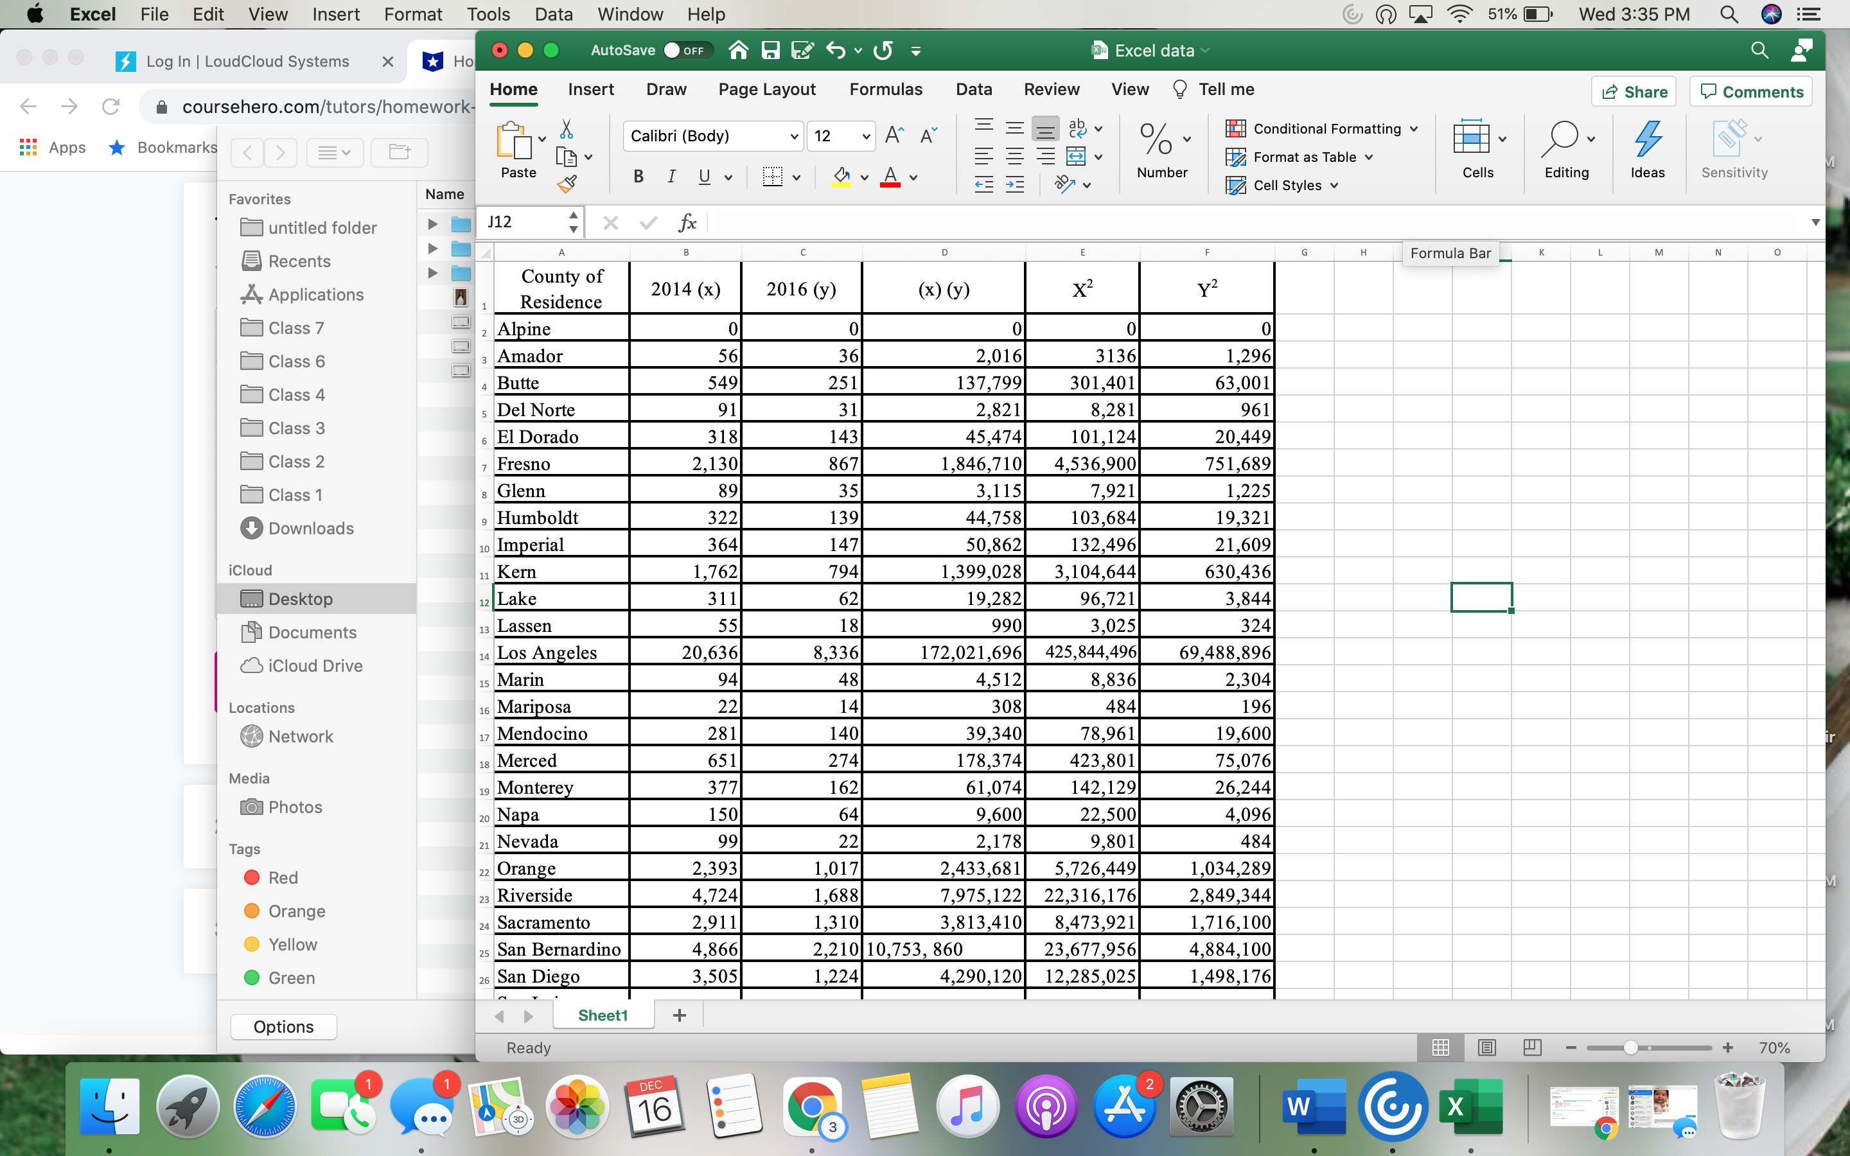
Task: Click the Copy icon in the ribbon
Action: (x=566, y=157)
